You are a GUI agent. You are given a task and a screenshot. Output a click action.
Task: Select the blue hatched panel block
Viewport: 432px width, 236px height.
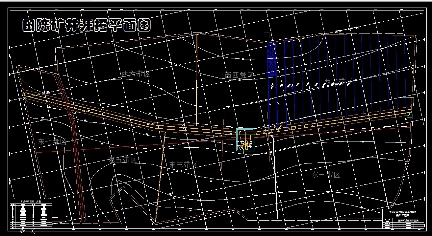[x=271, y=59]
